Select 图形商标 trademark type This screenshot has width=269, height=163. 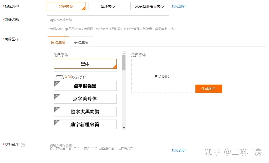click(x=108, y=6)
